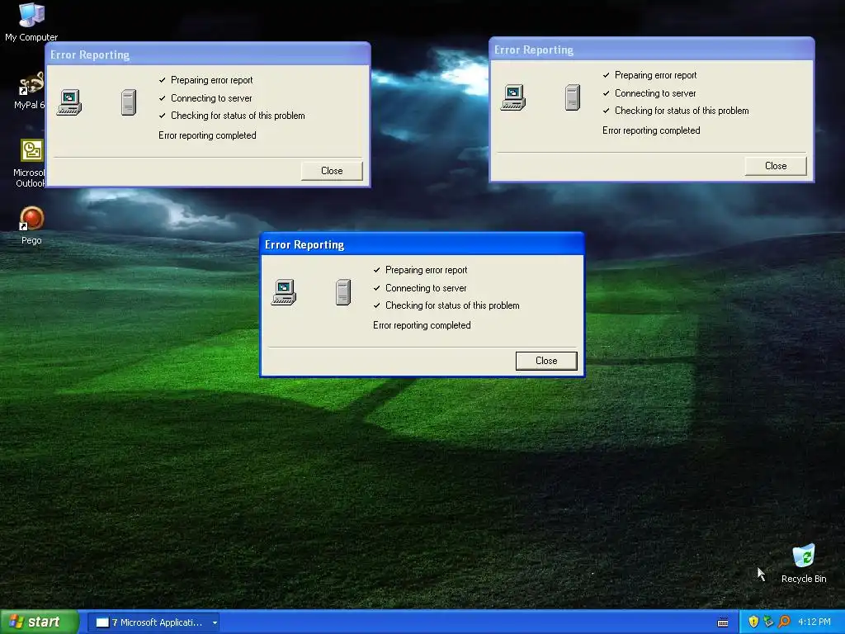Click 'Error reporting completed' in the right inactive dialog
Viewport: 845px width, 634px height.
[652, 130]
